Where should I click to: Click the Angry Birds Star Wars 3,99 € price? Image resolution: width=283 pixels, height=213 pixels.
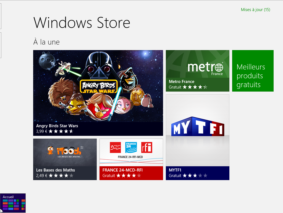click(x=41, y=131)
